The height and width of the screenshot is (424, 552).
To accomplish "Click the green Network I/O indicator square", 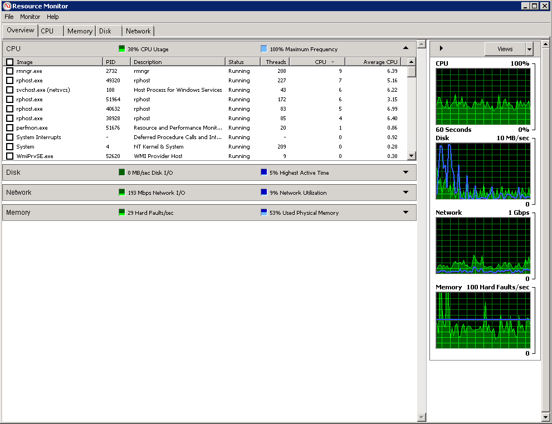I will [122, 193].
